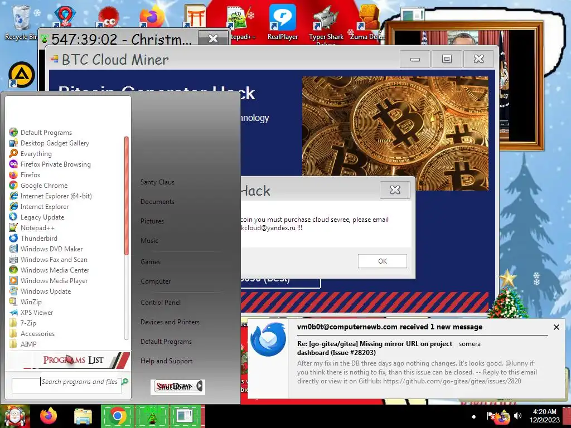Click the Thunderbird notification logo

pos(268,339)
